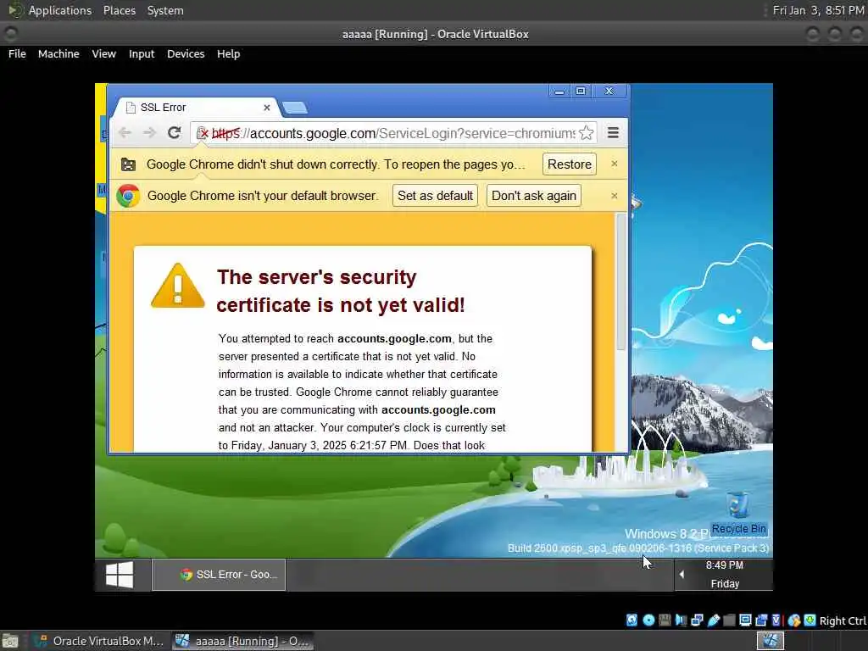
Task: Click VirtualBox recording status icon
Action: (761, 620)
